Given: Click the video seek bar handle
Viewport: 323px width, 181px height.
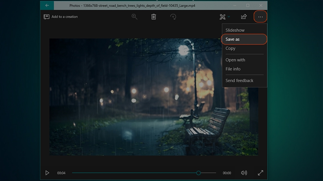Looking at the screenshot, I should [199, 173].
